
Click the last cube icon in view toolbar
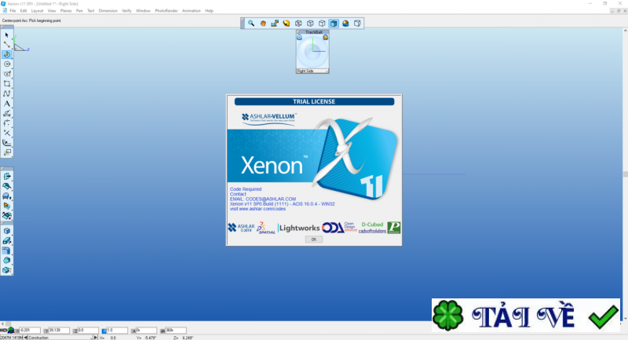pos(357,24)
